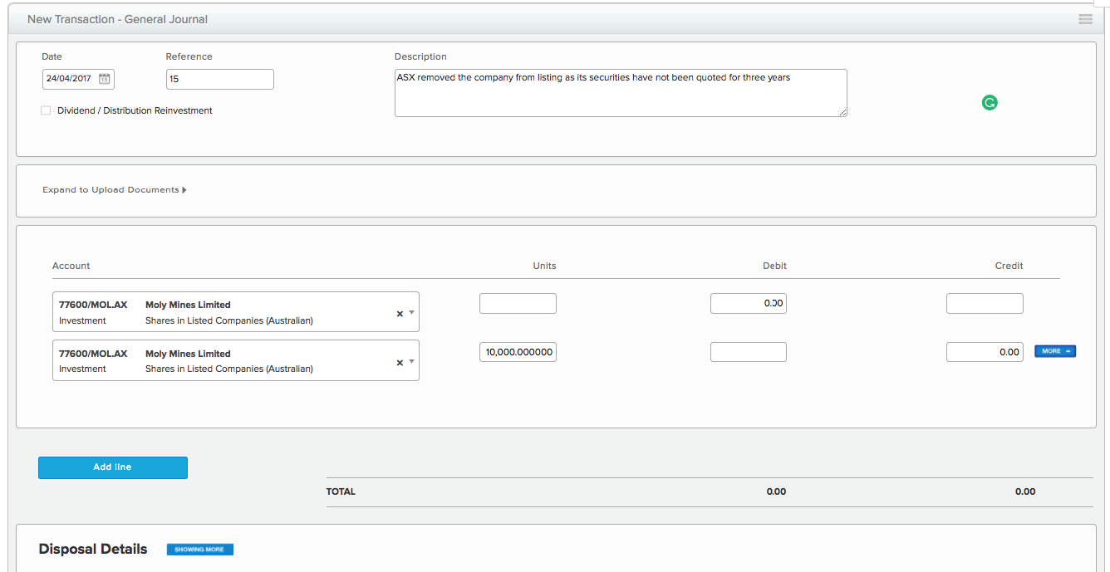This screenshot has width=1110, height=572.
Task: Select the Date field with 24/04/2017
Action: [70, 79]
